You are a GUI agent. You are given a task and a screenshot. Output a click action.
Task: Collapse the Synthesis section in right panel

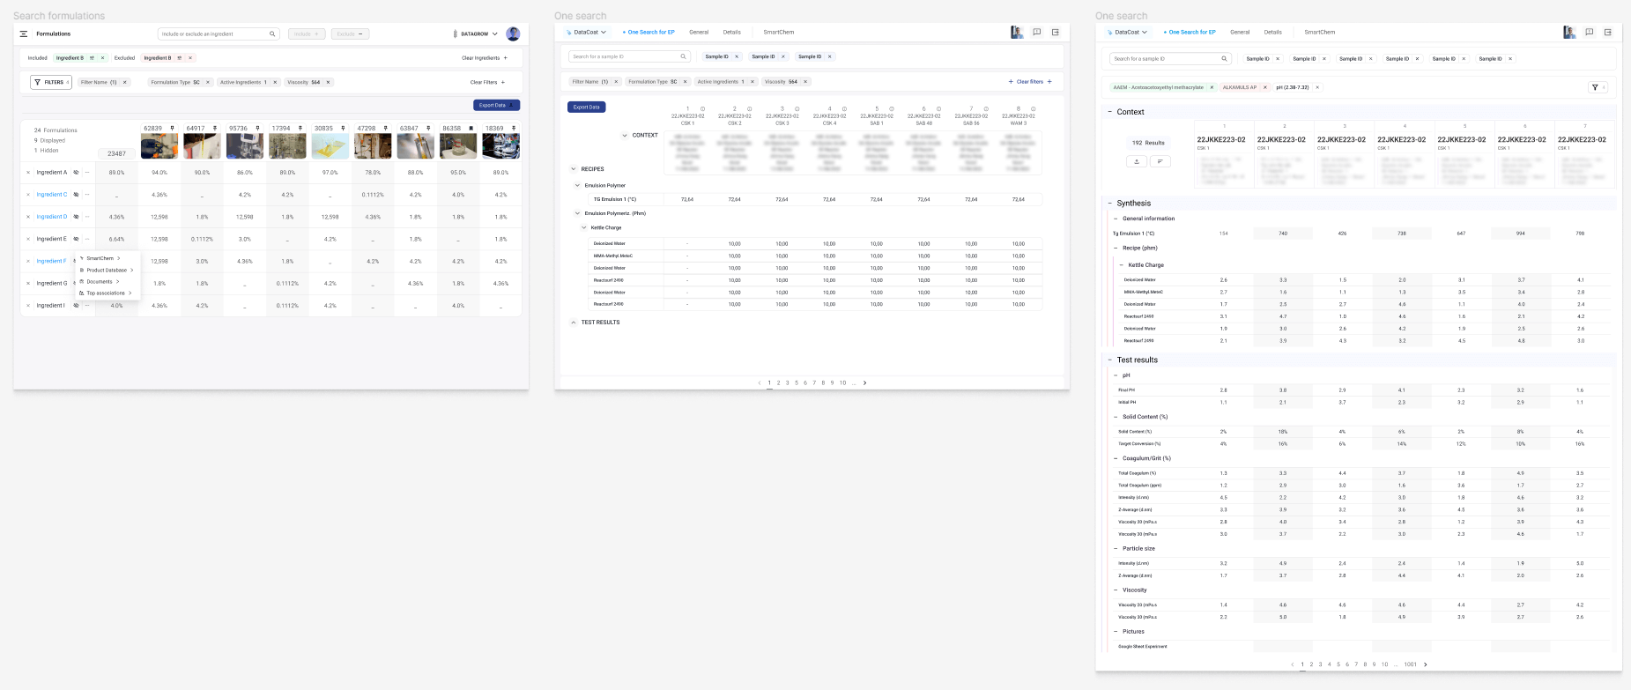[1109, 204]
